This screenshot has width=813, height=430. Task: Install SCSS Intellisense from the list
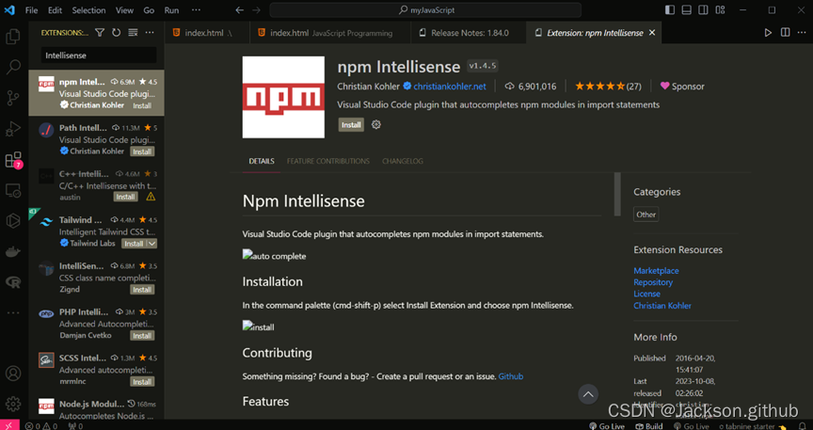[142, 382]
